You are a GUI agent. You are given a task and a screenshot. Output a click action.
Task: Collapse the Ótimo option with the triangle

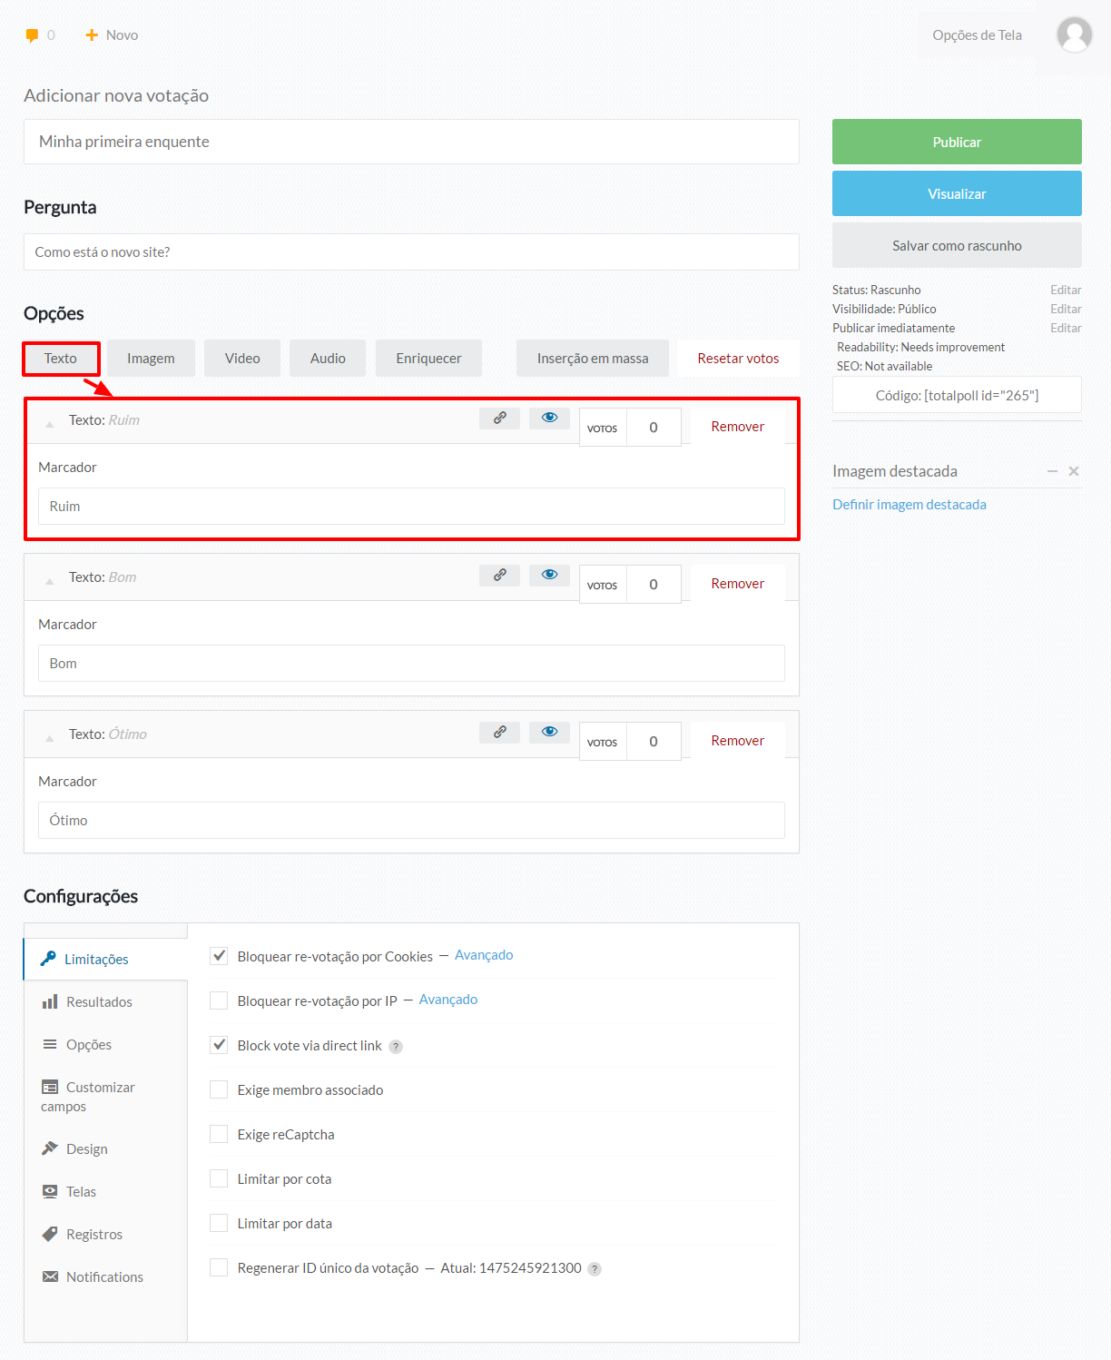click(x=50, y=737)
